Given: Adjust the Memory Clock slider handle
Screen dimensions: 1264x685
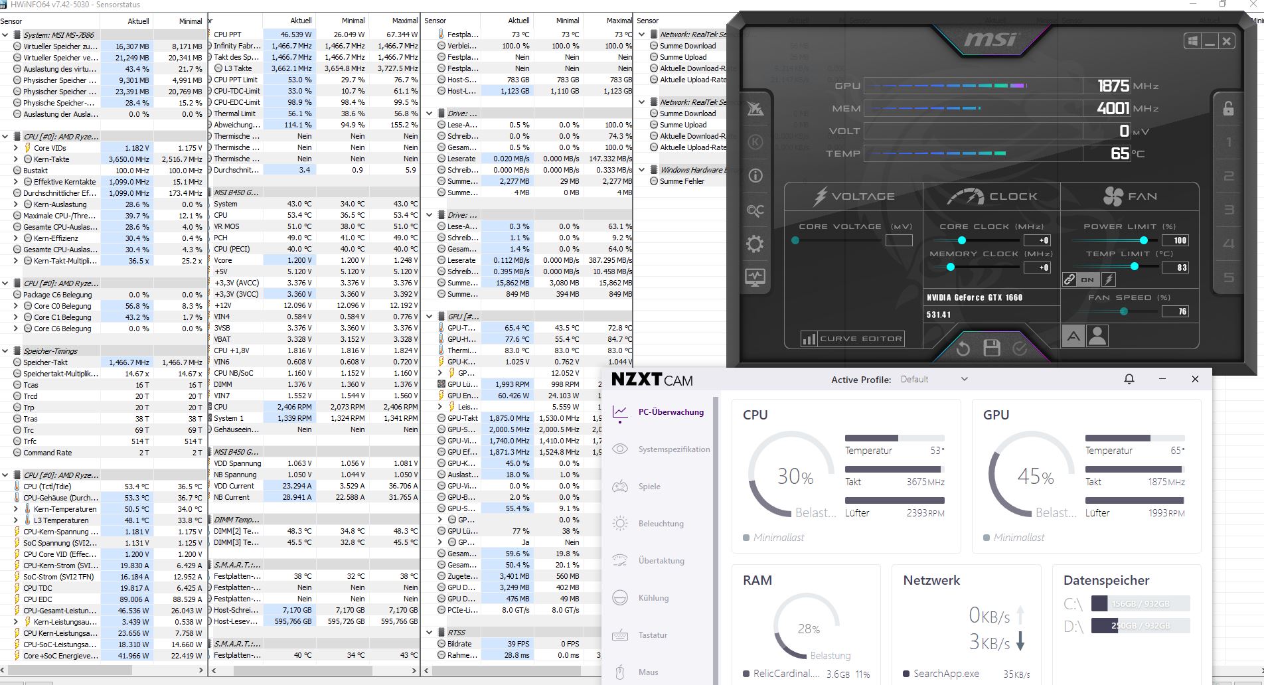Looking at the screenshot, I should point(951,267).
